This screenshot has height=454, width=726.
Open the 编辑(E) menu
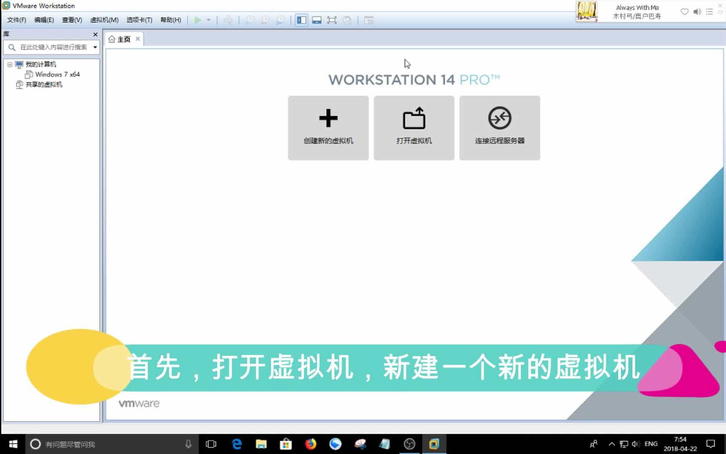(44, 20)
